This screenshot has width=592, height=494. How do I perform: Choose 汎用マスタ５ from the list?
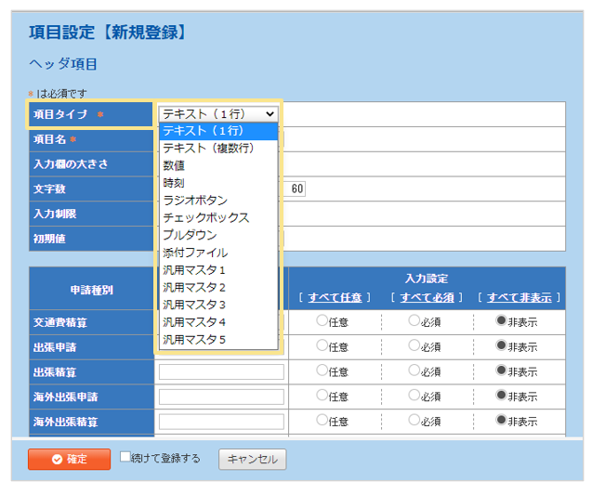pos(218,339)
